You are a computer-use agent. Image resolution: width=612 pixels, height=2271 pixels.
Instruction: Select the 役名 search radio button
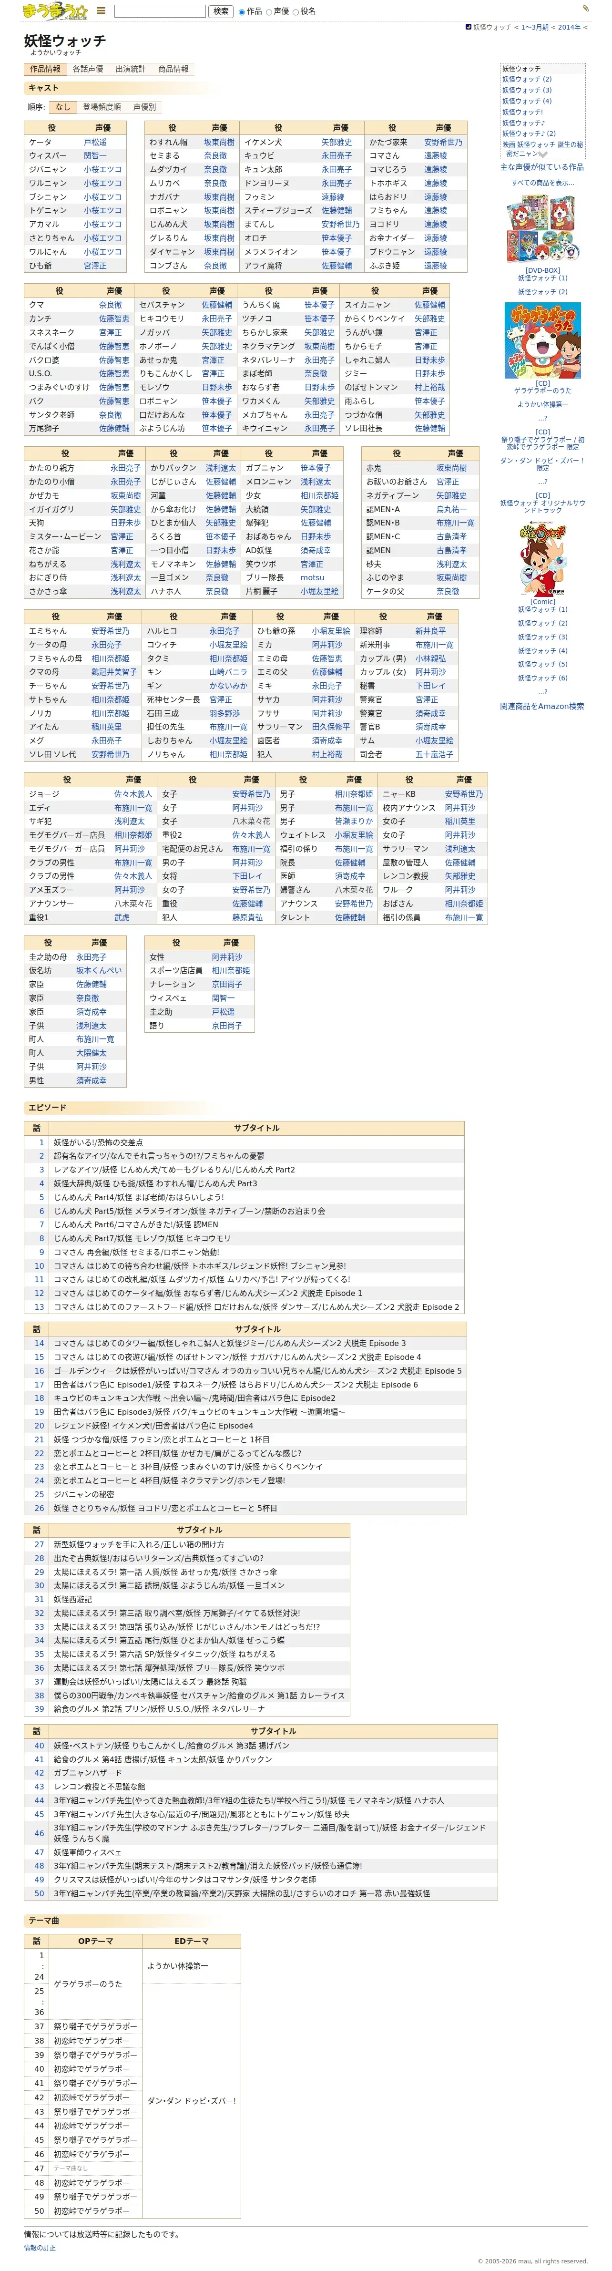296,12
